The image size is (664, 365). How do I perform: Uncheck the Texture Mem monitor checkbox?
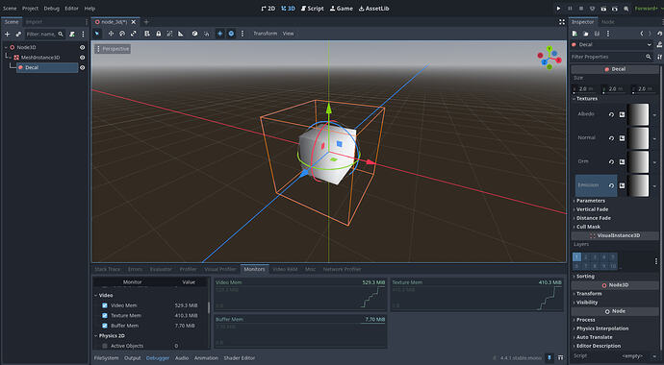[x=105, y=315]
